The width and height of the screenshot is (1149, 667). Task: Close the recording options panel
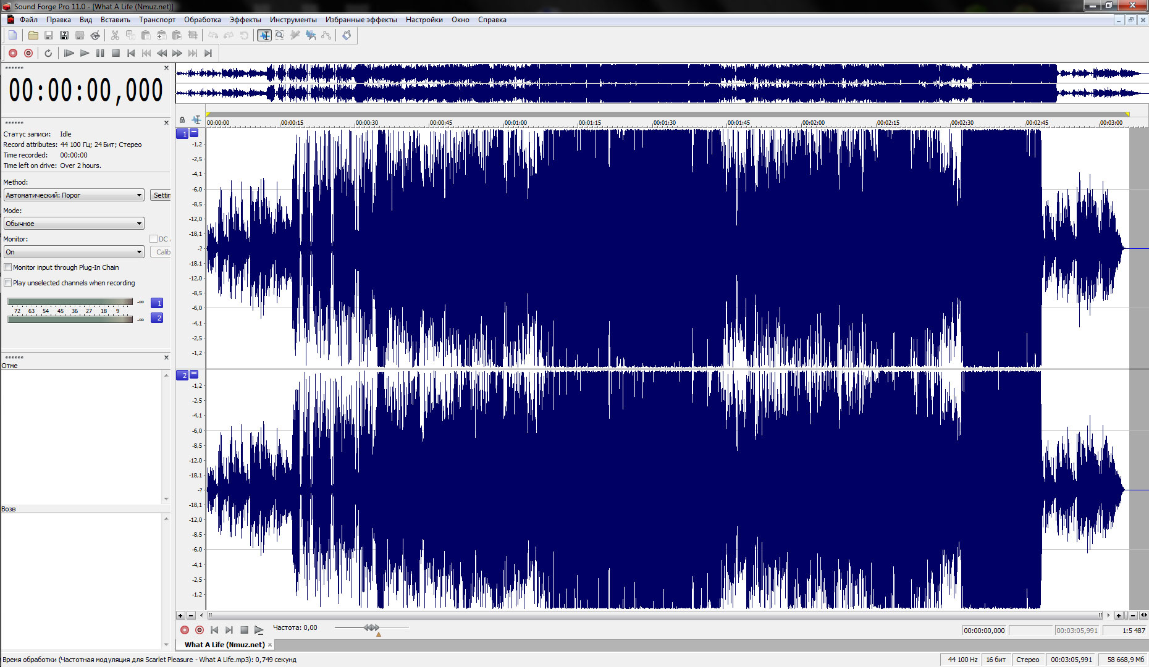pos(166,123)
